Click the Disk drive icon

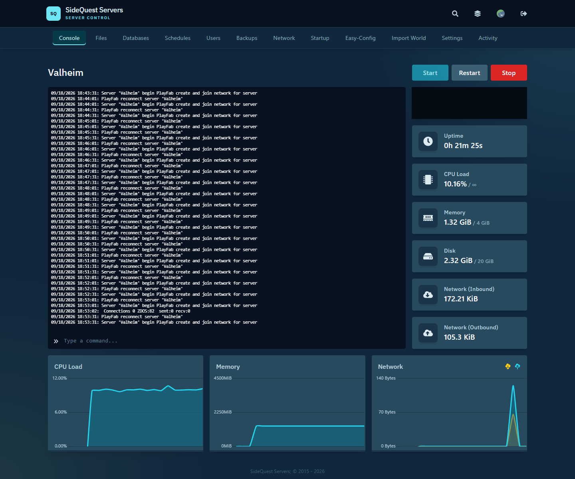coord(428,256)
